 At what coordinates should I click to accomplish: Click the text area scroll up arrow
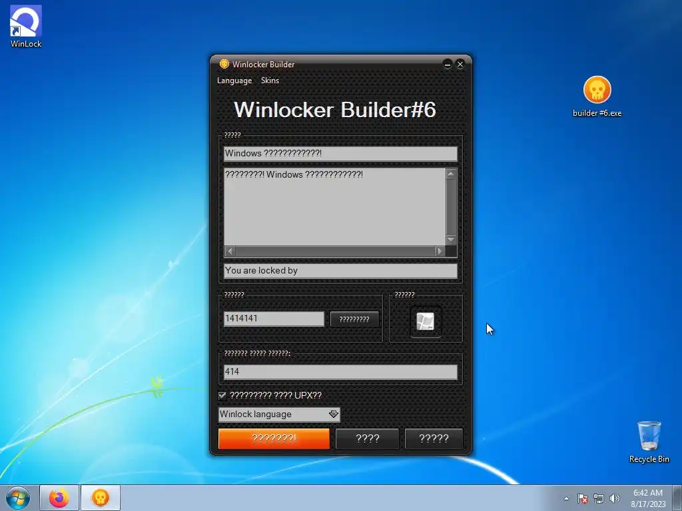point(451,174)
